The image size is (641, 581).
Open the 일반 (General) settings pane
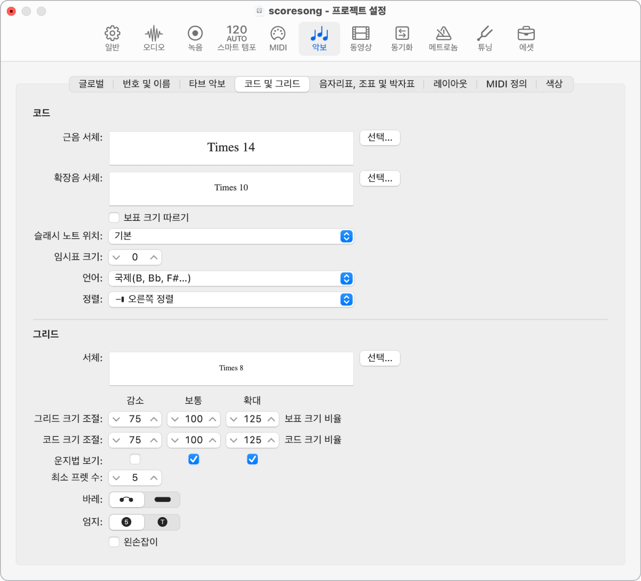112,38
